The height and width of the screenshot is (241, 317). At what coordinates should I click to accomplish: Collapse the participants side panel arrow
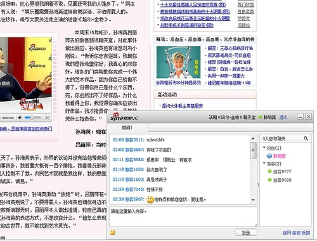(259, 185)
